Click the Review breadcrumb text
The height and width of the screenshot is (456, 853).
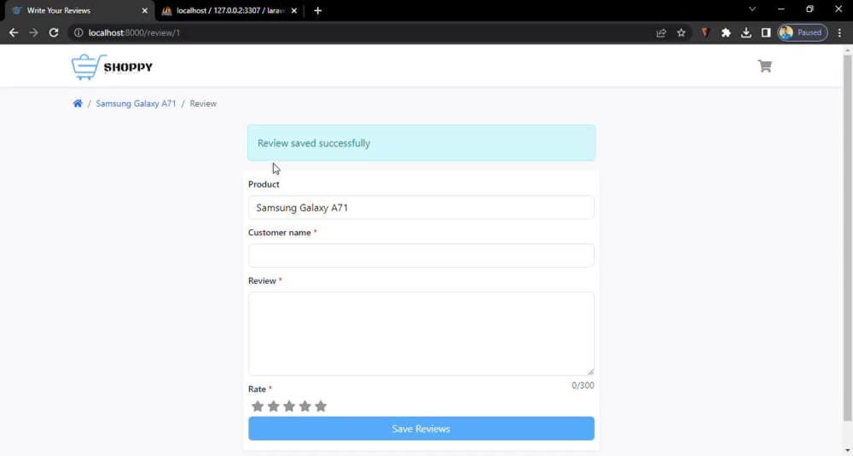pos(203,103)
